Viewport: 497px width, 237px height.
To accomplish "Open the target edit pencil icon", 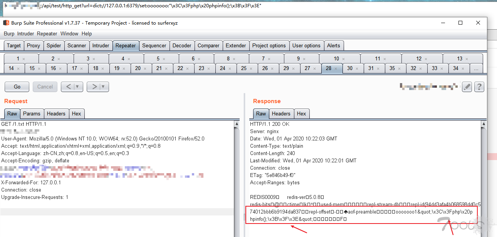I will coord(467,87).
